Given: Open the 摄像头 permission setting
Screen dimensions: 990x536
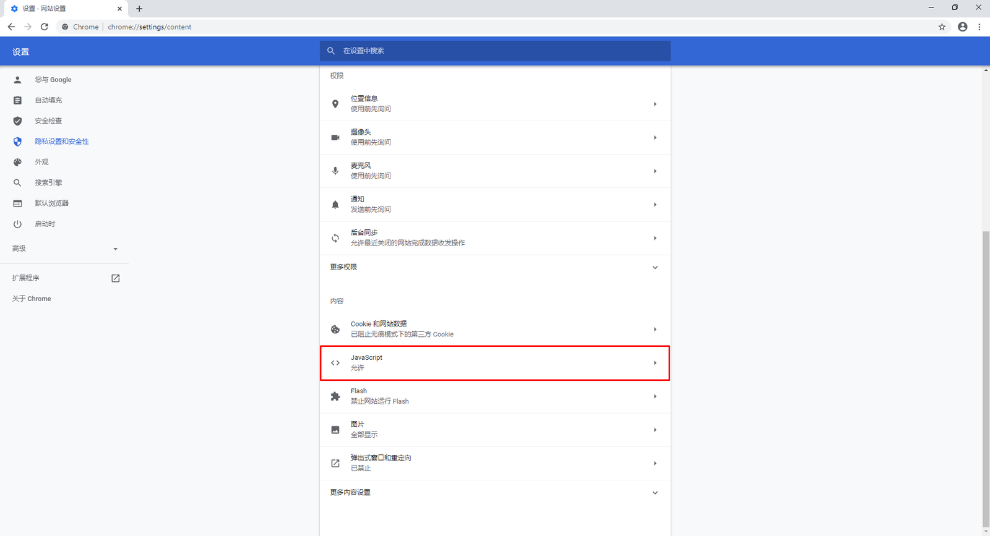Looking at the screenshot, I should 494,137.
